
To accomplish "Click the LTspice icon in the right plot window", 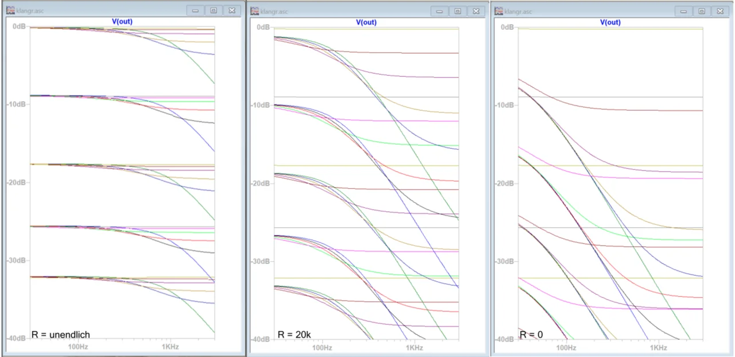I will [x=498, y=11].
